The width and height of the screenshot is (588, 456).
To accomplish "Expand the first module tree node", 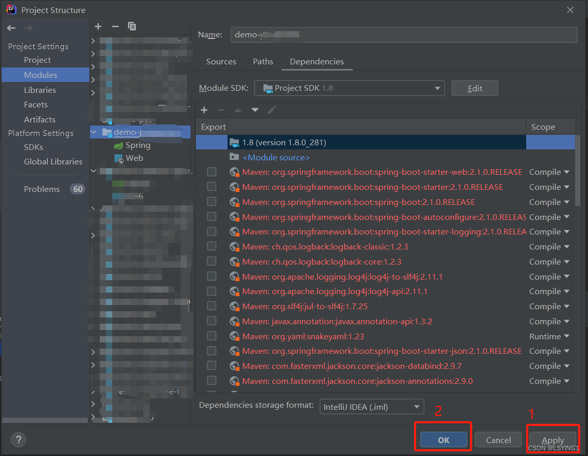I will pyautogui.click(x=93, y=40).
